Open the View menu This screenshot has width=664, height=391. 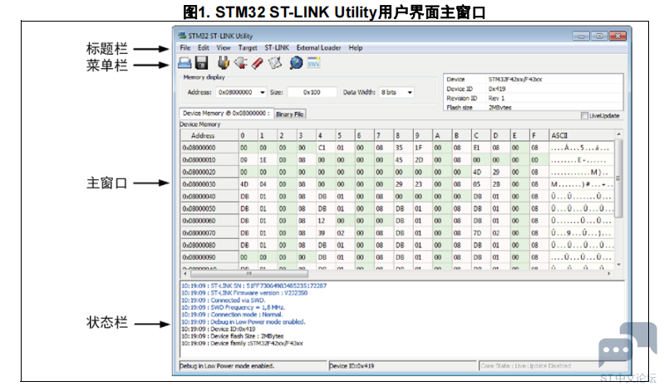(x=224, y=48)
